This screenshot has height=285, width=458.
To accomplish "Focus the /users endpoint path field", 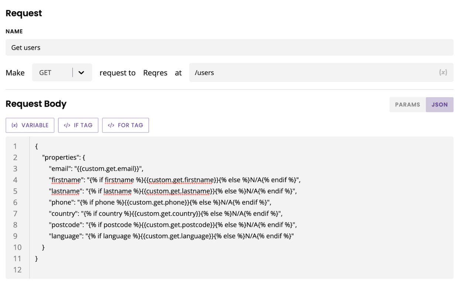I will (x=314, y=73).
